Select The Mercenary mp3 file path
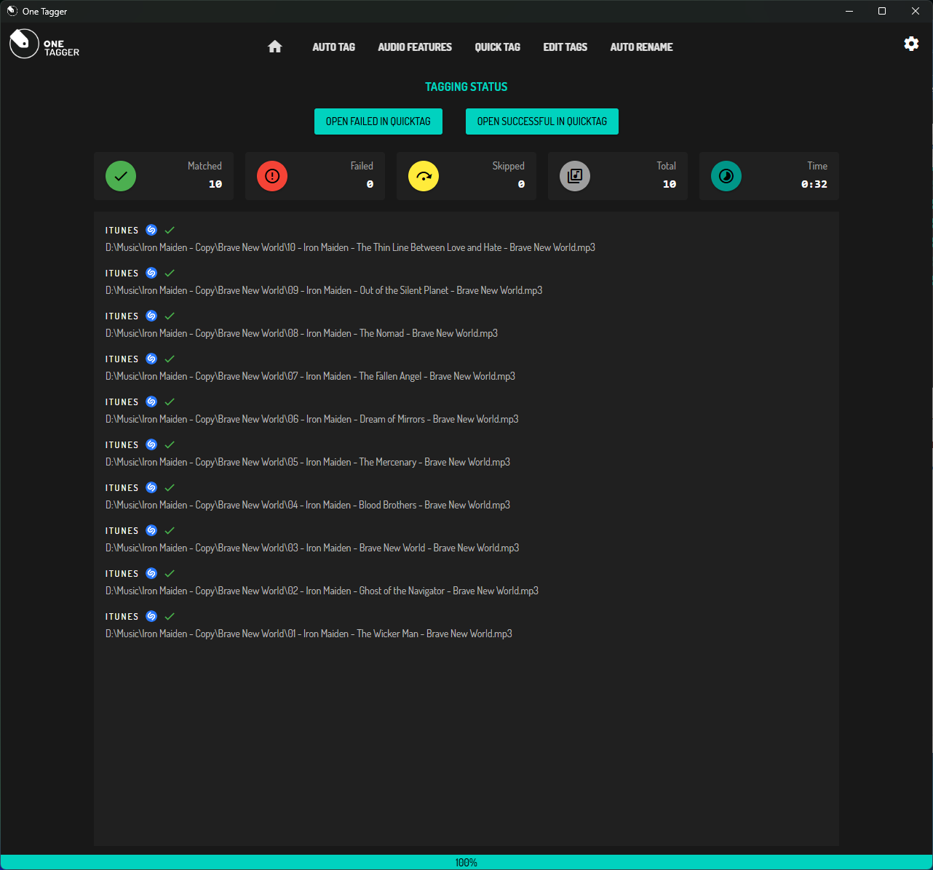 [x=308, y=462]
